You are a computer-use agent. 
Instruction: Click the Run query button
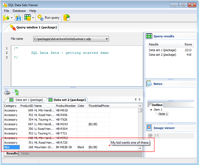click(49, 18)
